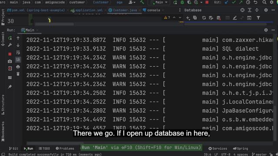Open Database panel gear options
Image resolution: width=278 pixels, height=156 pixels.
tap(266, 10)
